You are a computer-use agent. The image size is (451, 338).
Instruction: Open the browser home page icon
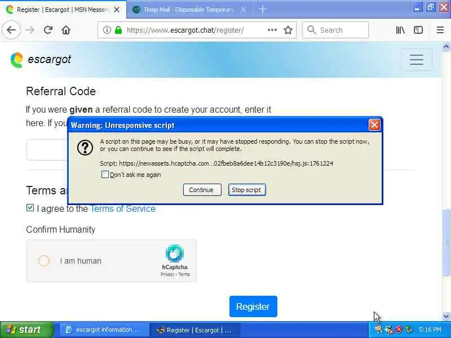coord(66,30)
